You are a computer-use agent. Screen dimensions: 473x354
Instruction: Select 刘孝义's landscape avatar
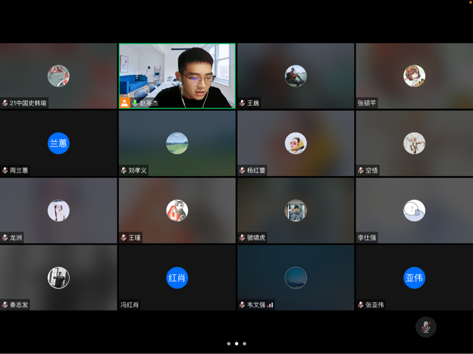coord(177,143)
